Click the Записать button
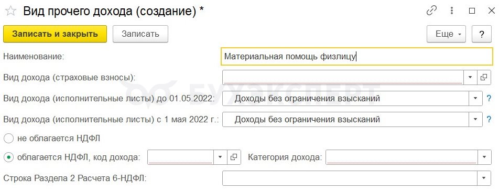 (x=140, y=34)
